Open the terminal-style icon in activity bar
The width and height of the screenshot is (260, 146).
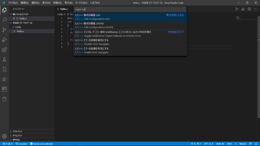tap(4, 79)
